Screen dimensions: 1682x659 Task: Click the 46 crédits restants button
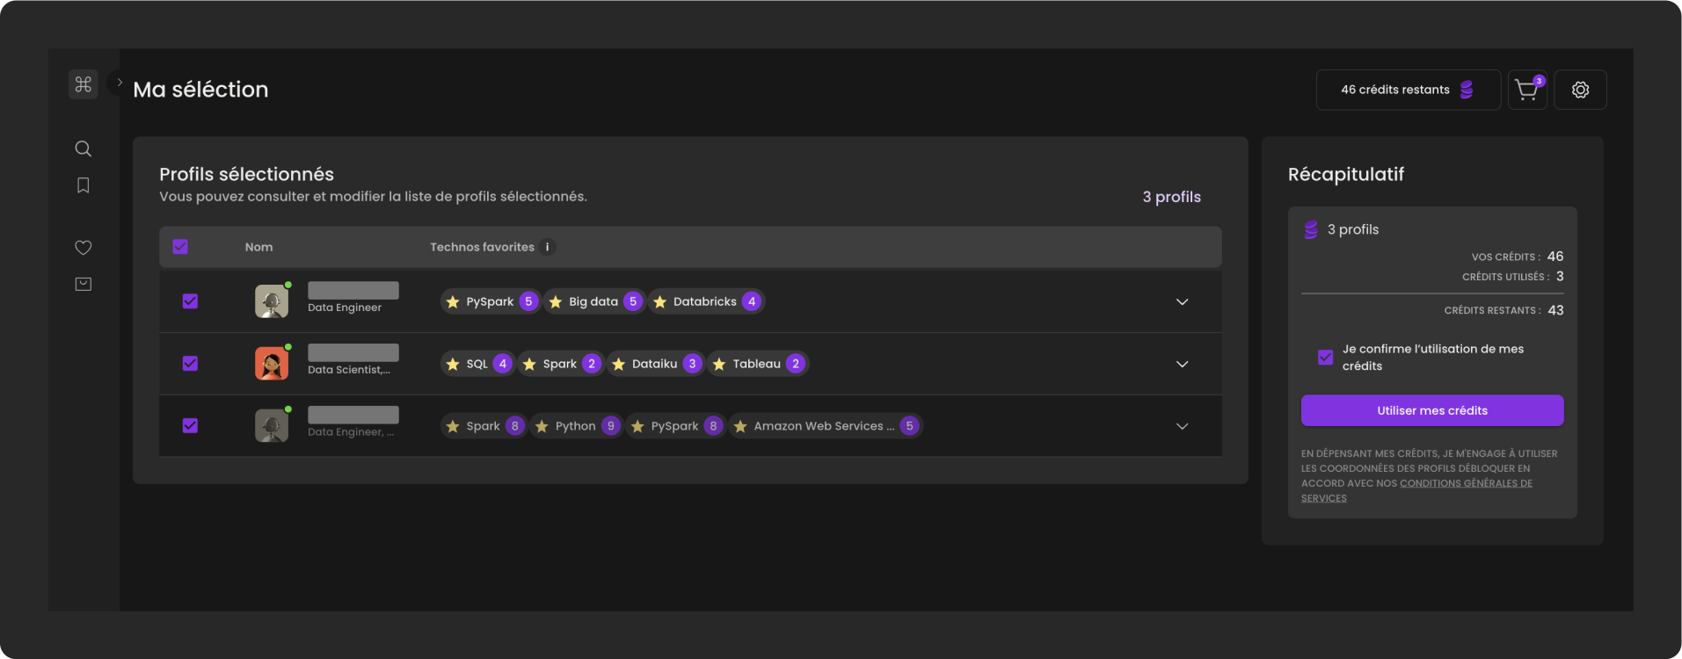[x=1408, y=90]
